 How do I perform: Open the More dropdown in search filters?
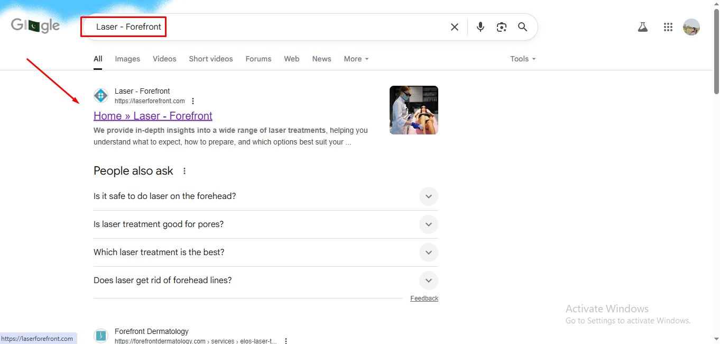(x=356, y=59)
